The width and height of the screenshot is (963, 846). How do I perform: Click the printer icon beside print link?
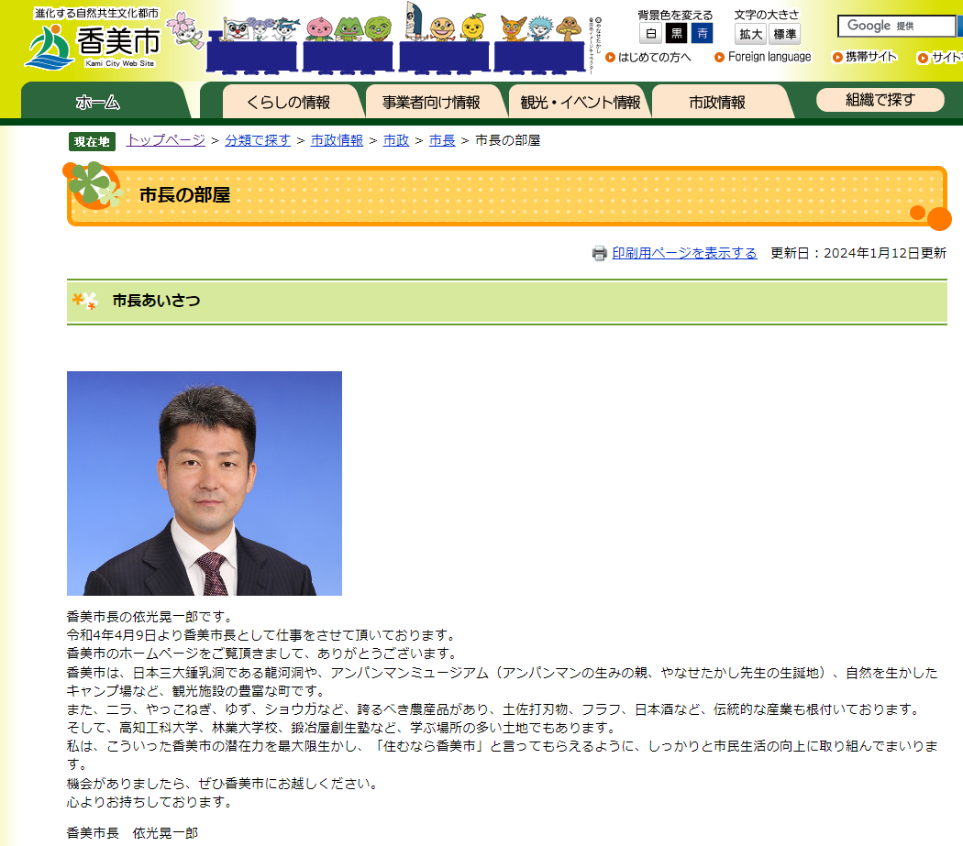click(599, 254)
